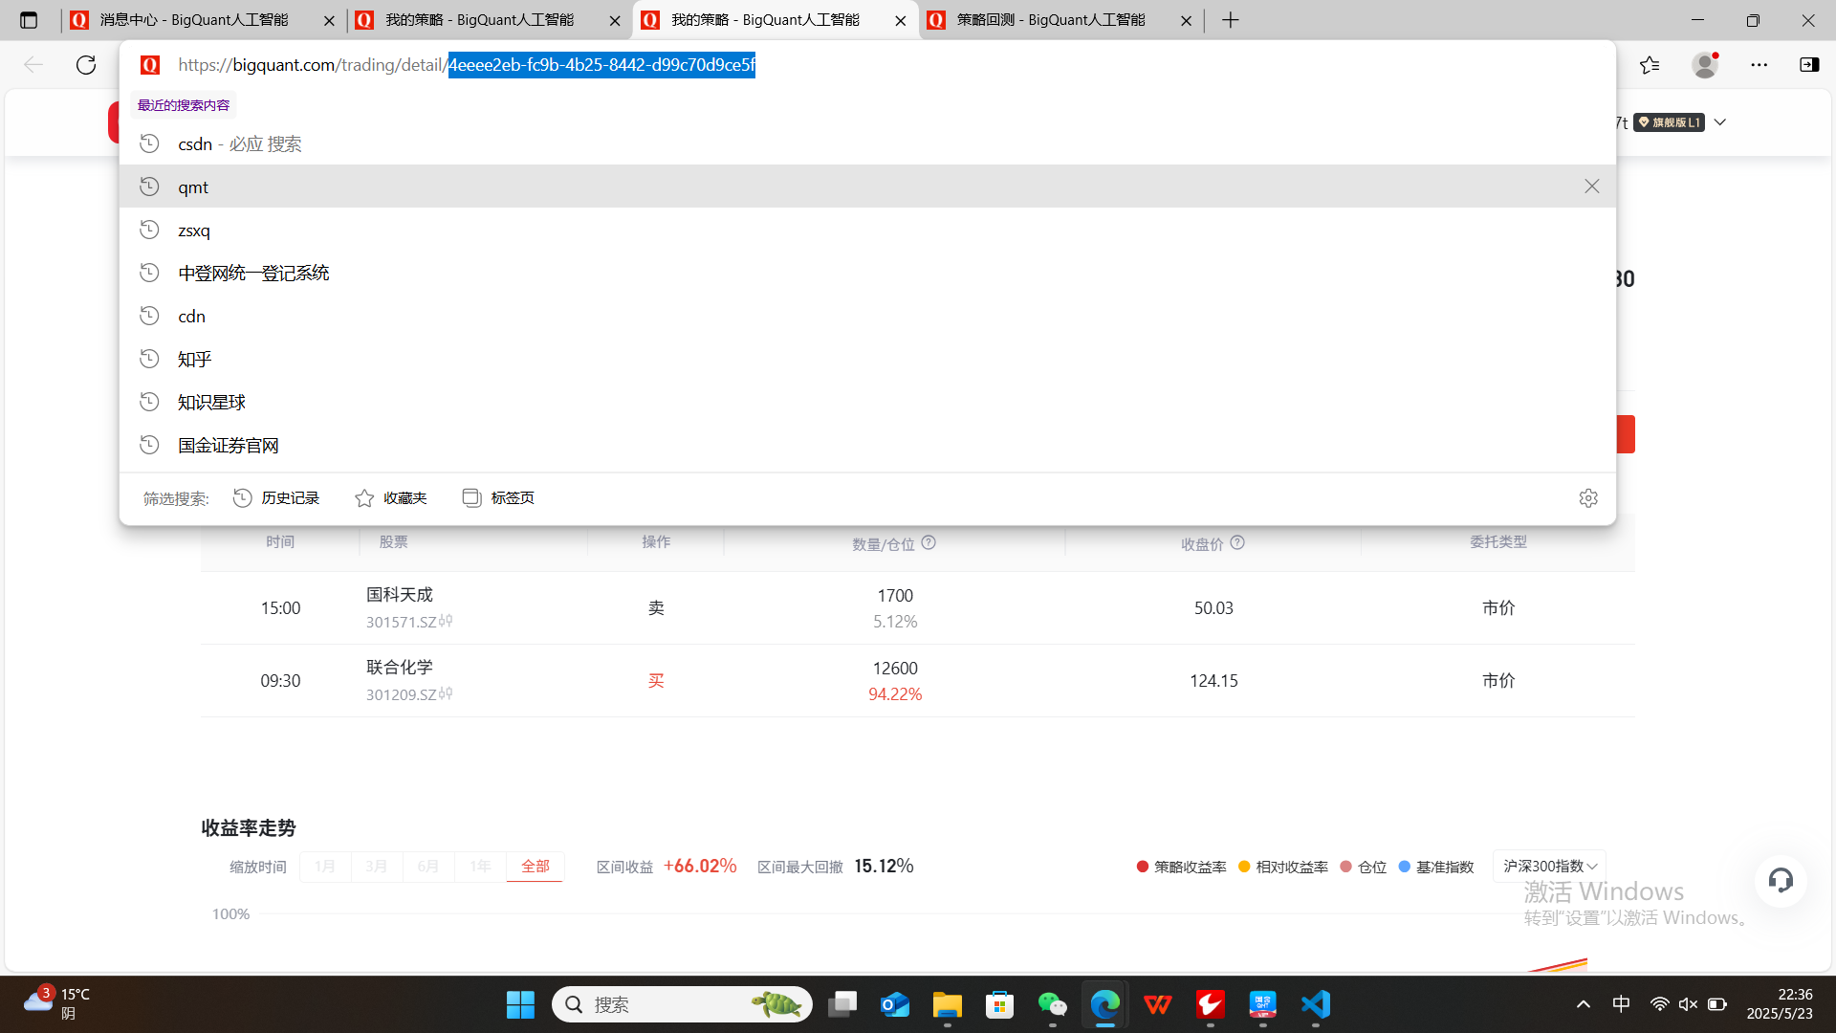The width and height of the screenshot is (1836, 1033).
Task: Open browser settings and more menu
Action: coord(1759,65)
